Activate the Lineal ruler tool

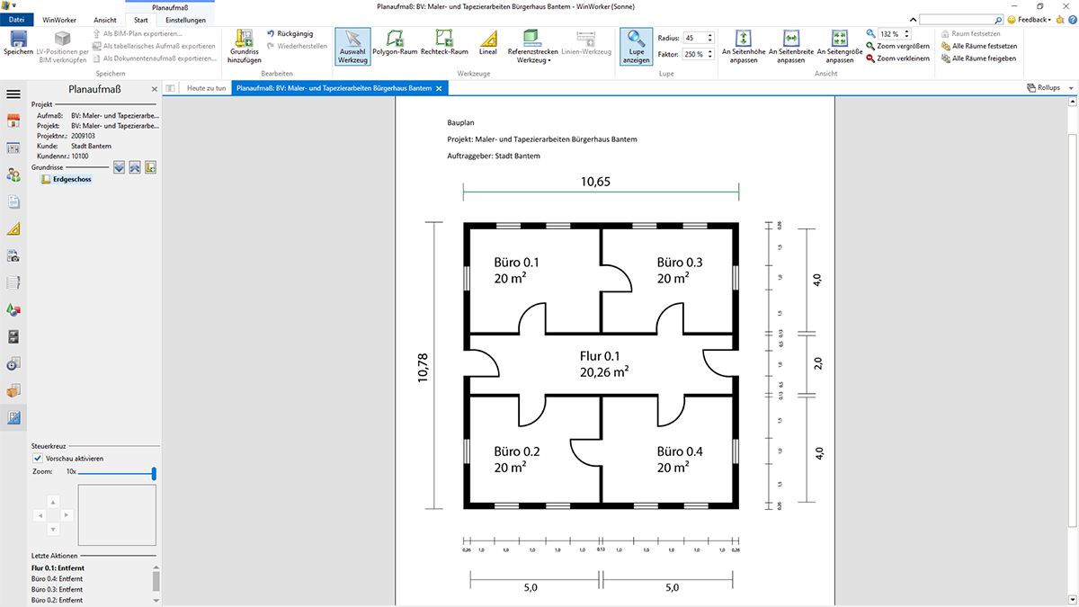(x=487, y=42)
